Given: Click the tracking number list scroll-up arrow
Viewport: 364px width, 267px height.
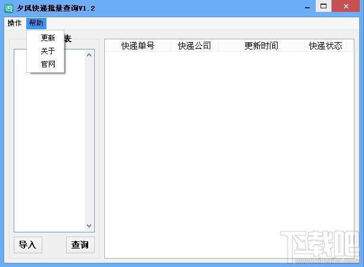Looking at the screenshot, I should (90, 55).
